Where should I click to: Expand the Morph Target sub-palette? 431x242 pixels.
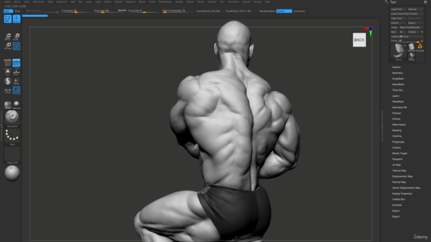399,153
